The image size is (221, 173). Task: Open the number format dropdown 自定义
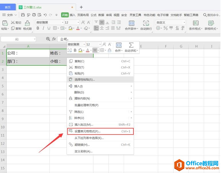(184, 22)
